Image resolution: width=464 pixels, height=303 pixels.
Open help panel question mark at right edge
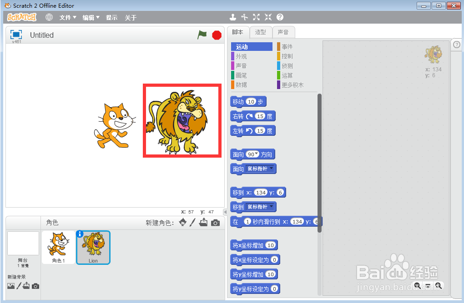457,45
